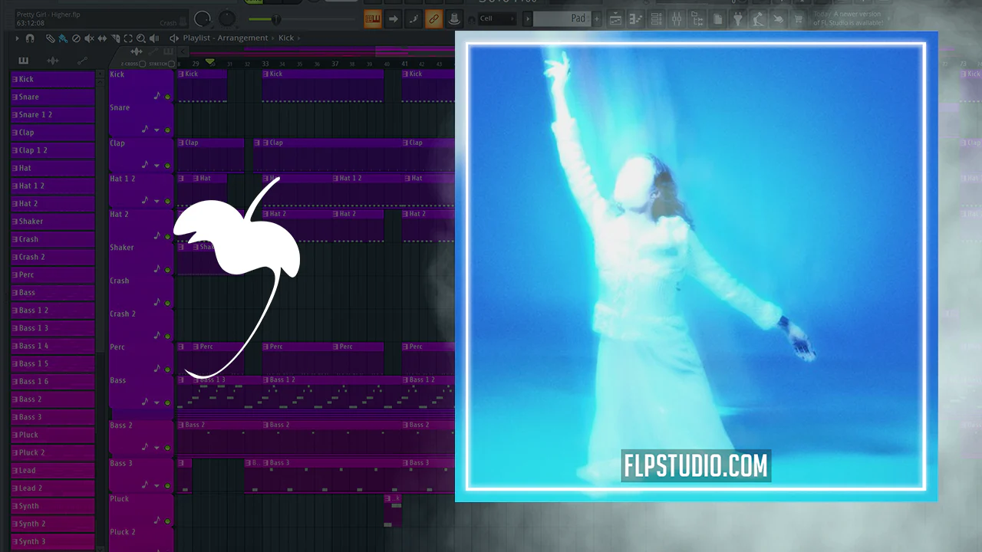Screen dimensions: 982x552
Task: Click the microphone-arm icon in top toolbar
Action: pos(758,18)
